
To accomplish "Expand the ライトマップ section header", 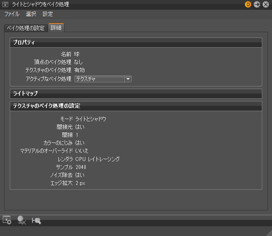I will 136,94.
